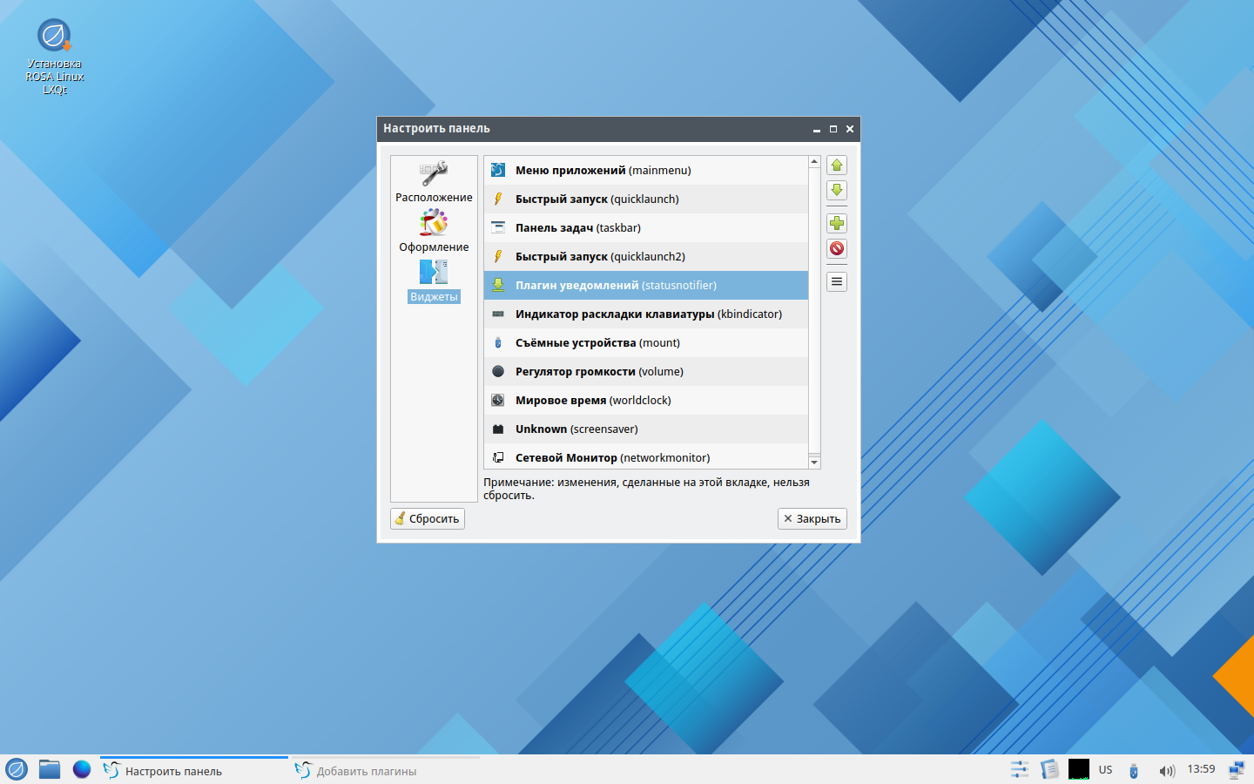This screenshot has width=1254, height=784.
Task: Pick the Индикатор раскладки клавиатуры row
Action: pos(646,314)
